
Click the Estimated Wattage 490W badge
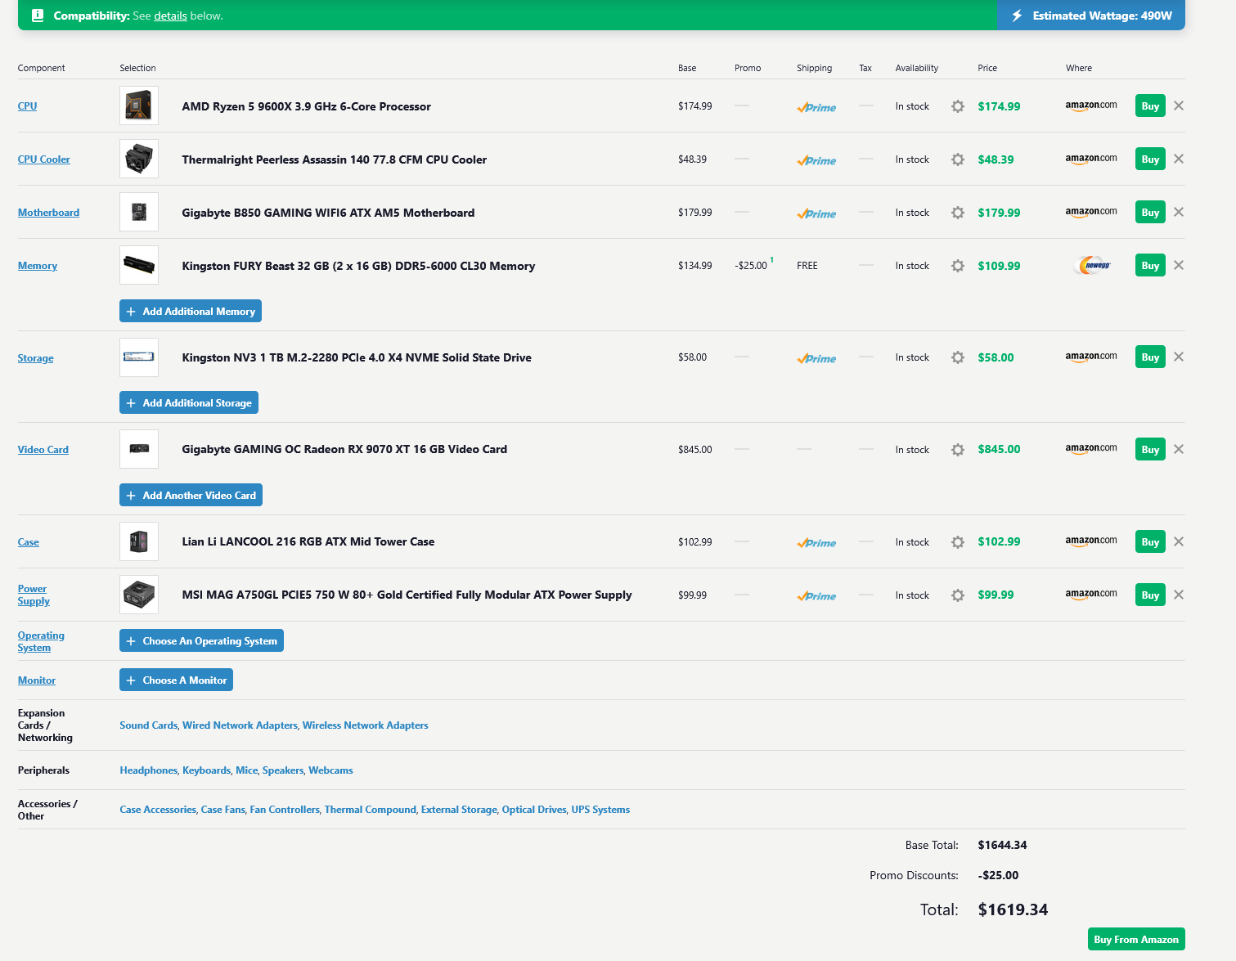pyautogui.click(x=1091, y=16)
